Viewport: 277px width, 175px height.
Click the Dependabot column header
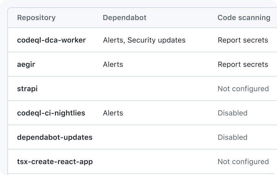(125, 18)
